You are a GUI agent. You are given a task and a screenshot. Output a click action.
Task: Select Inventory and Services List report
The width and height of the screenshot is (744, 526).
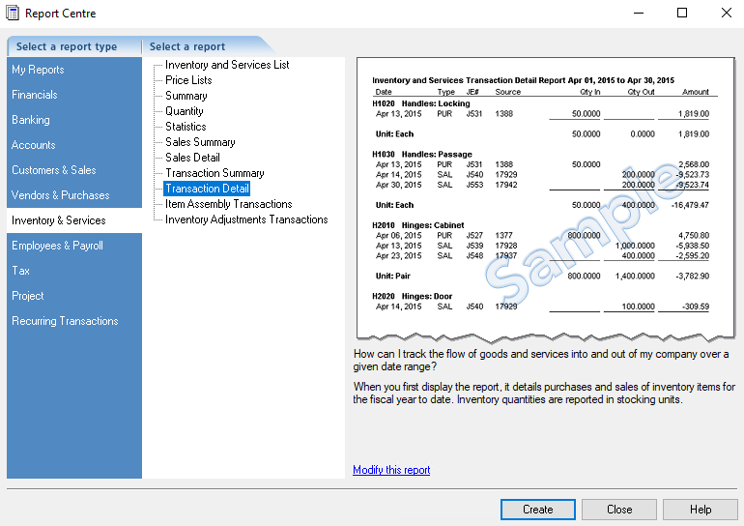click(227, 65)
